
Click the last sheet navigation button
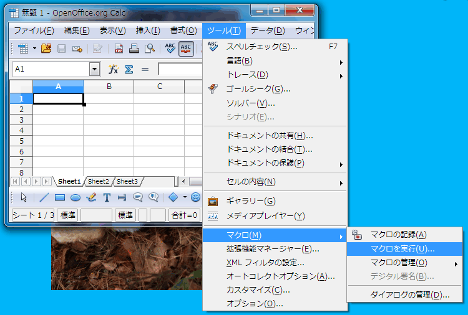coord(46,181)
